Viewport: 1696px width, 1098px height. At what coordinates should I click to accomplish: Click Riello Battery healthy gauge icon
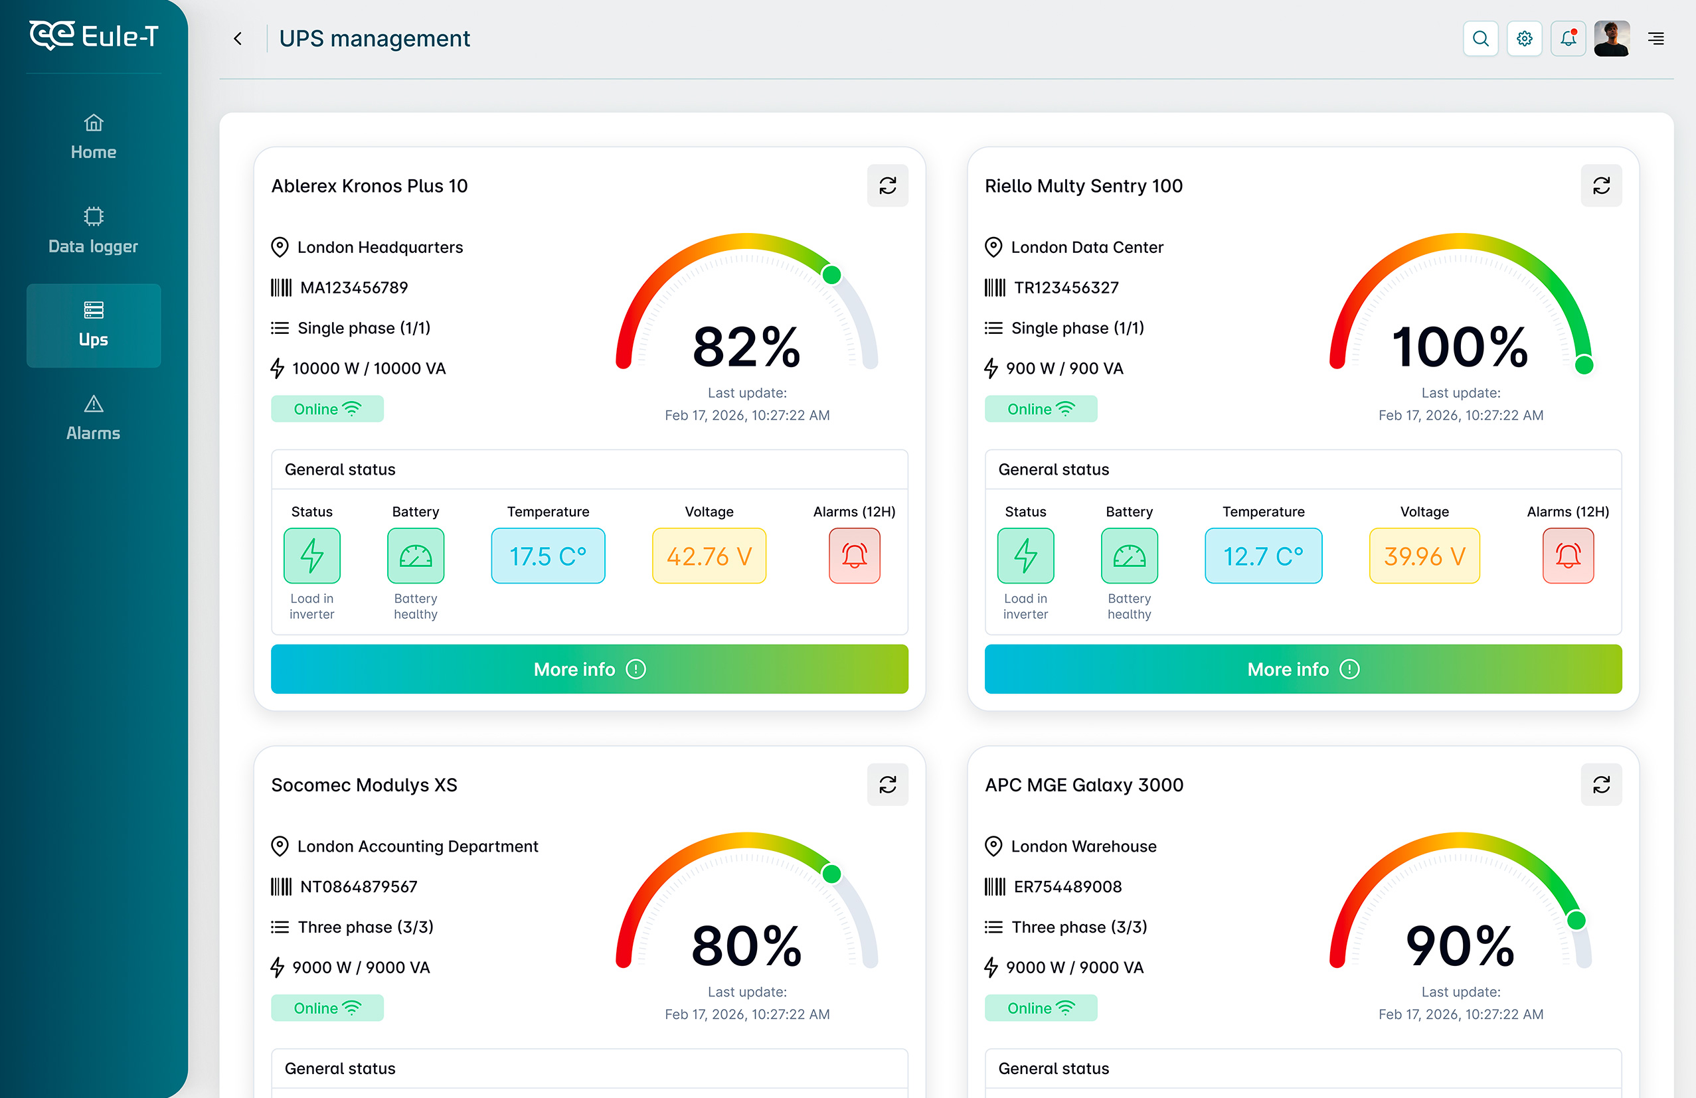click(x=1129, y=556)
